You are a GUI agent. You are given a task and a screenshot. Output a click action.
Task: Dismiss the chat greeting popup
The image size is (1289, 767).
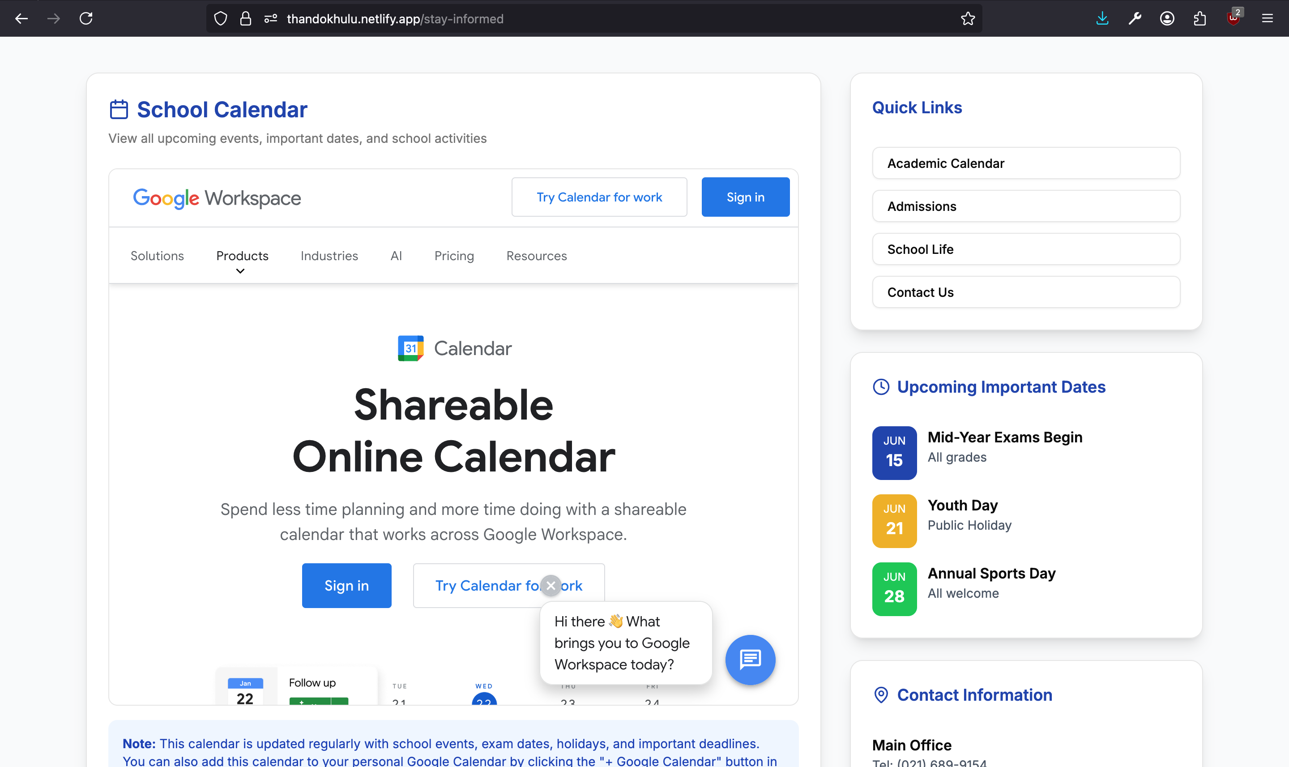pyautogui.click(x=551, y=586)
